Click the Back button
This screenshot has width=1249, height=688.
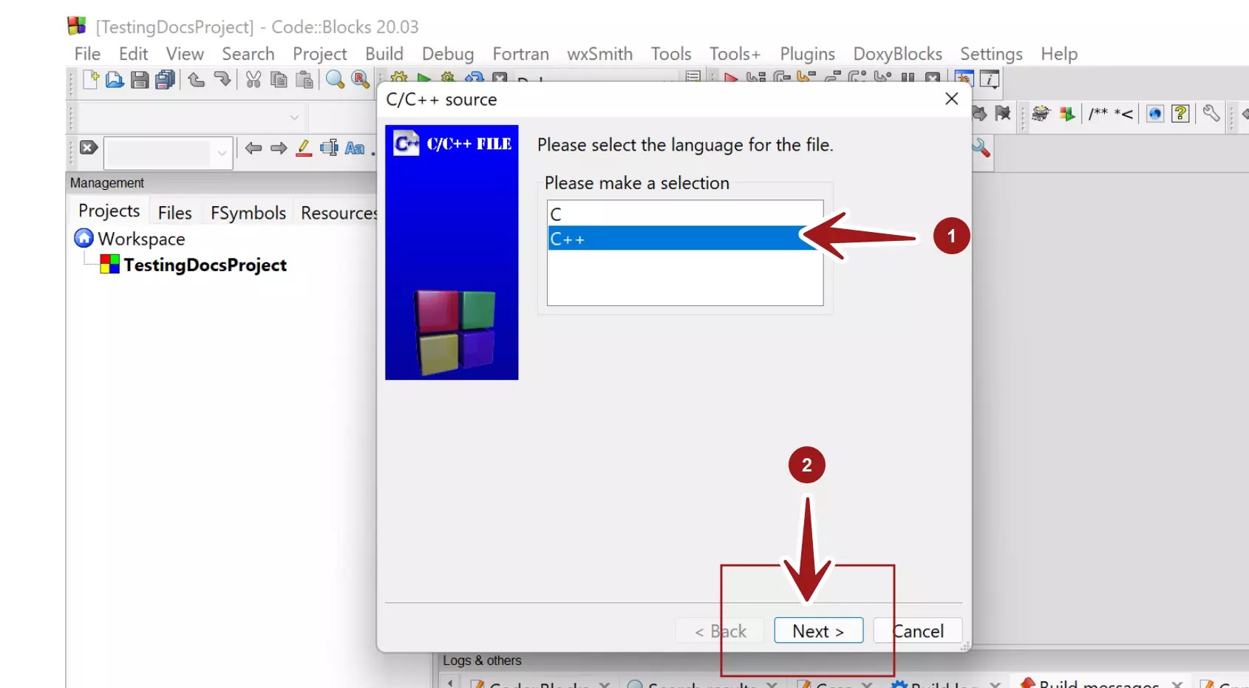coord(720,630)
